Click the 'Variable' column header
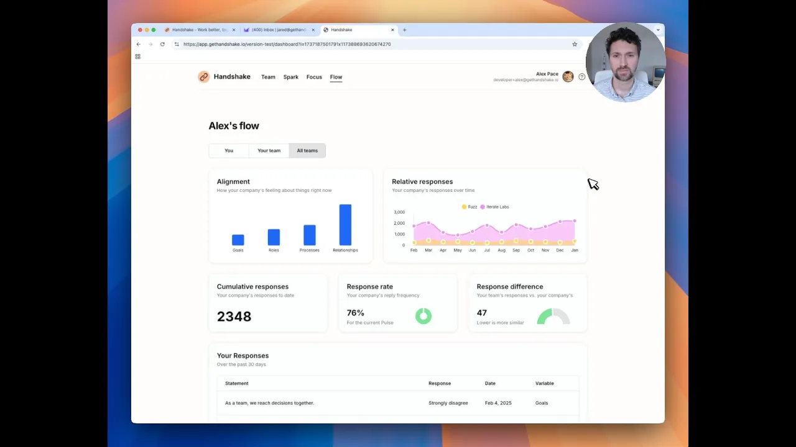This screenshot has height=447, width=796. (x=544, y=383)
